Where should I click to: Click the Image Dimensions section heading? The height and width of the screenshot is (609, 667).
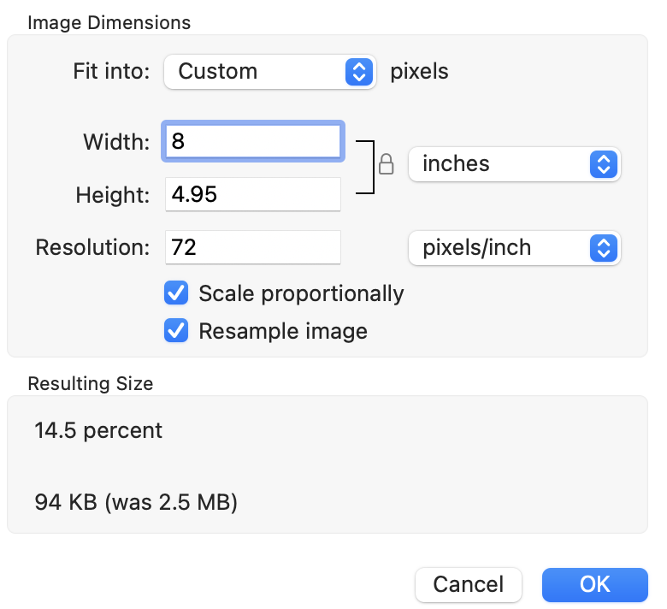109,23
